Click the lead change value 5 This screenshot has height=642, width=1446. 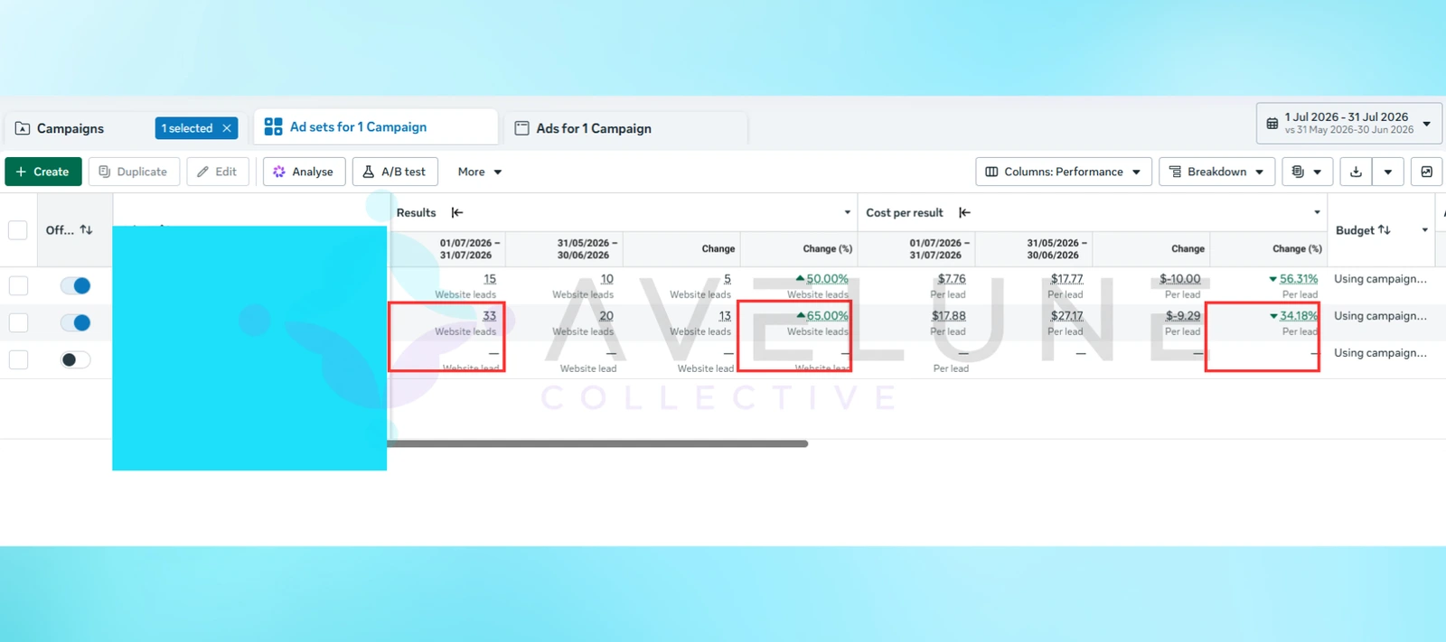(x=728, y=279)
